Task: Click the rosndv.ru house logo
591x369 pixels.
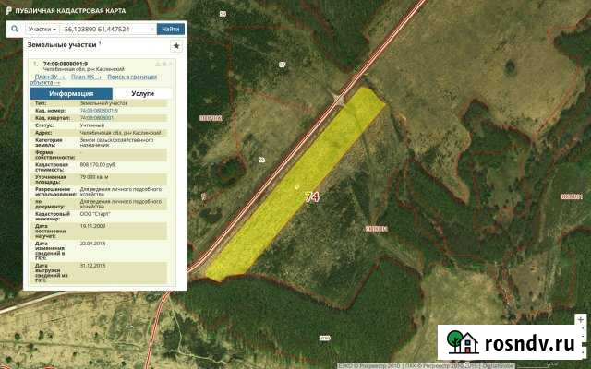Action: pyautogui.click(x=455, y=342)
